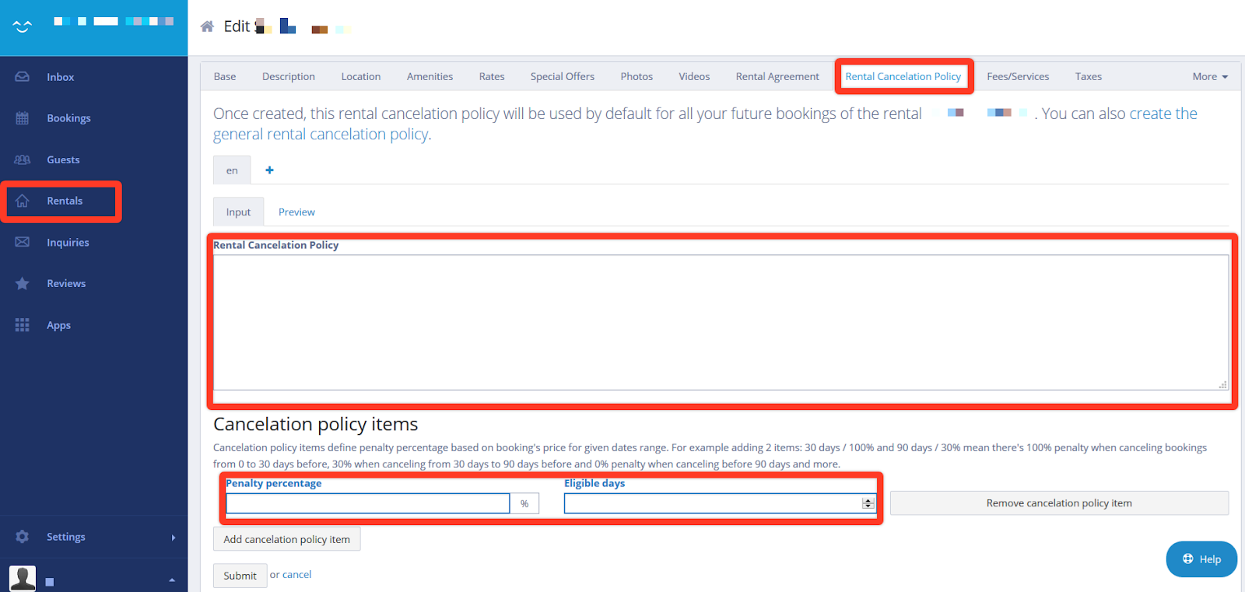The image size is (1245, 592).
Task: Focus the Rental Cancelation Policy text area
Action: [x=720, y=321]
